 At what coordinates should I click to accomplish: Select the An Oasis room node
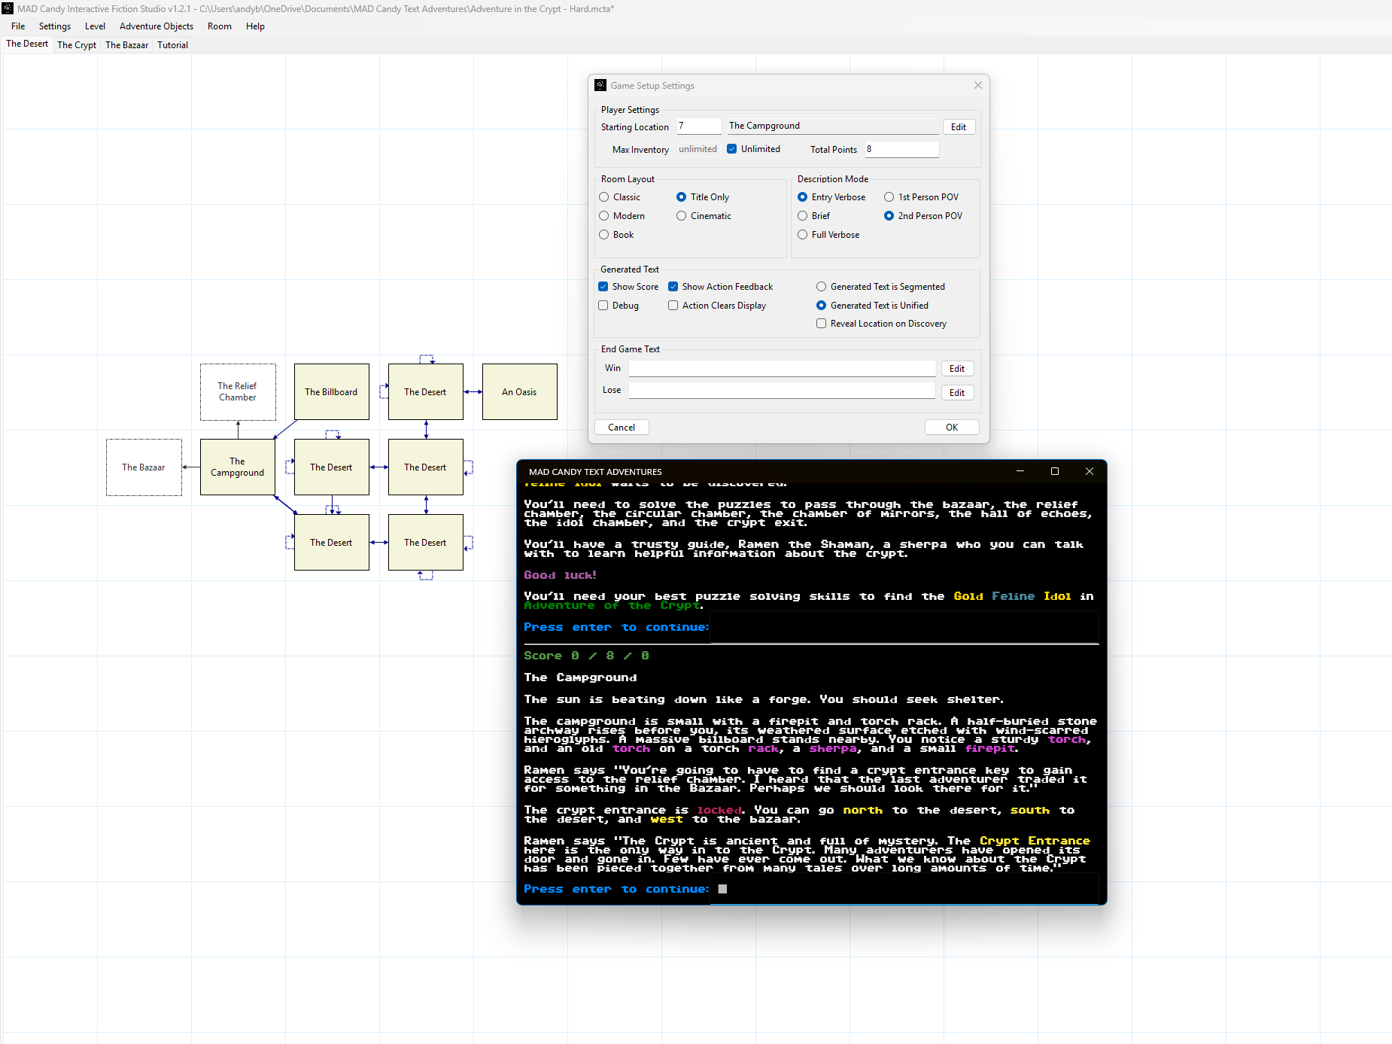point(519,392)
